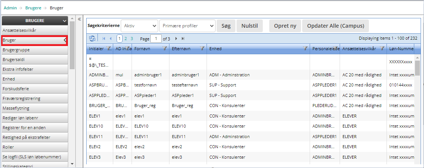Click the Opret ny button
424x168 pixels.
(285, 26)
